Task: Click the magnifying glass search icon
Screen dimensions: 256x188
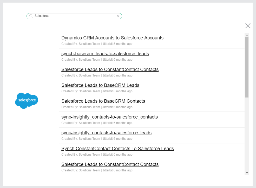Action: click(31, 16)
